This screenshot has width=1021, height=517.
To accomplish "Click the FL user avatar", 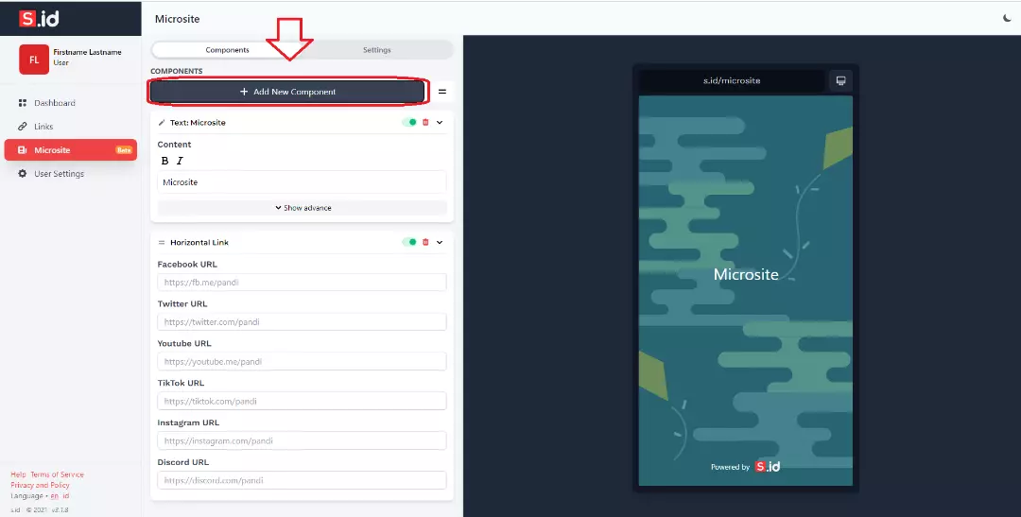I will (34, 59).
